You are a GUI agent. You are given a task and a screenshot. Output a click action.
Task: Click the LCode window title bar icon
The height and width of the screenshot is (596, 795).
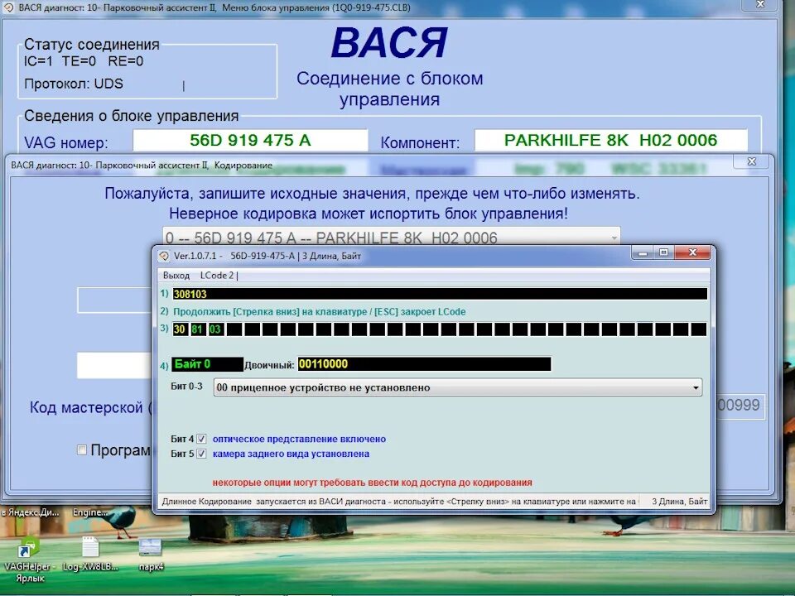pos(164,256)
